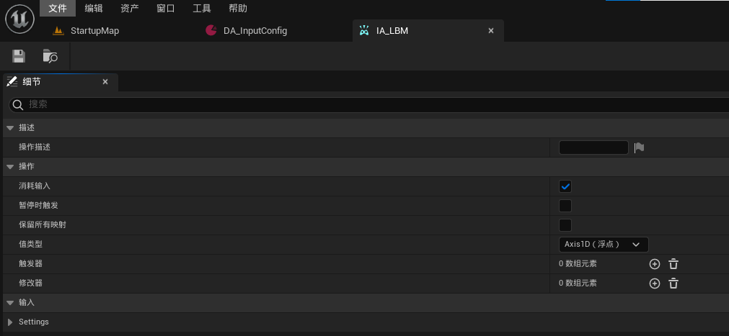Collapse the 操作 section

click(10, 167)
